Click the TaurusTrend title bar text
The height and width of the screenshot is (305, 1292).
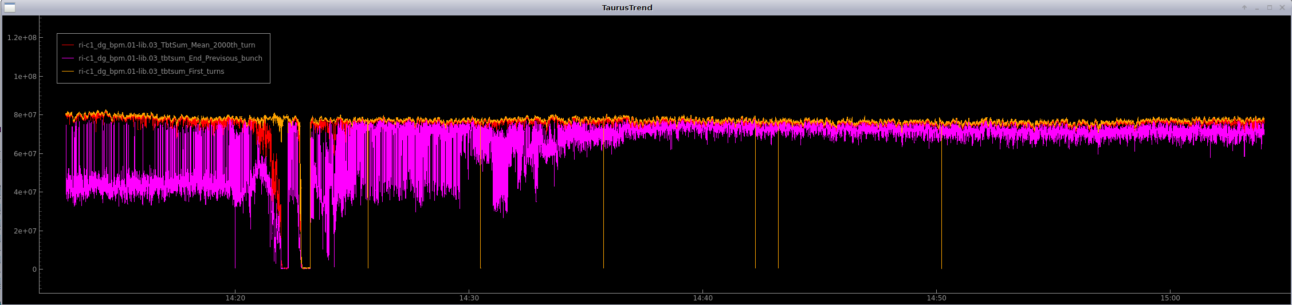click(627, 7)
